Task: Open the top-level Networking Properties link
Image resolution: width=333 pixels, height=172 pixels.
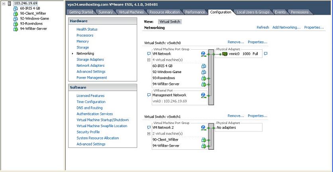Action: tap(314, 27)
